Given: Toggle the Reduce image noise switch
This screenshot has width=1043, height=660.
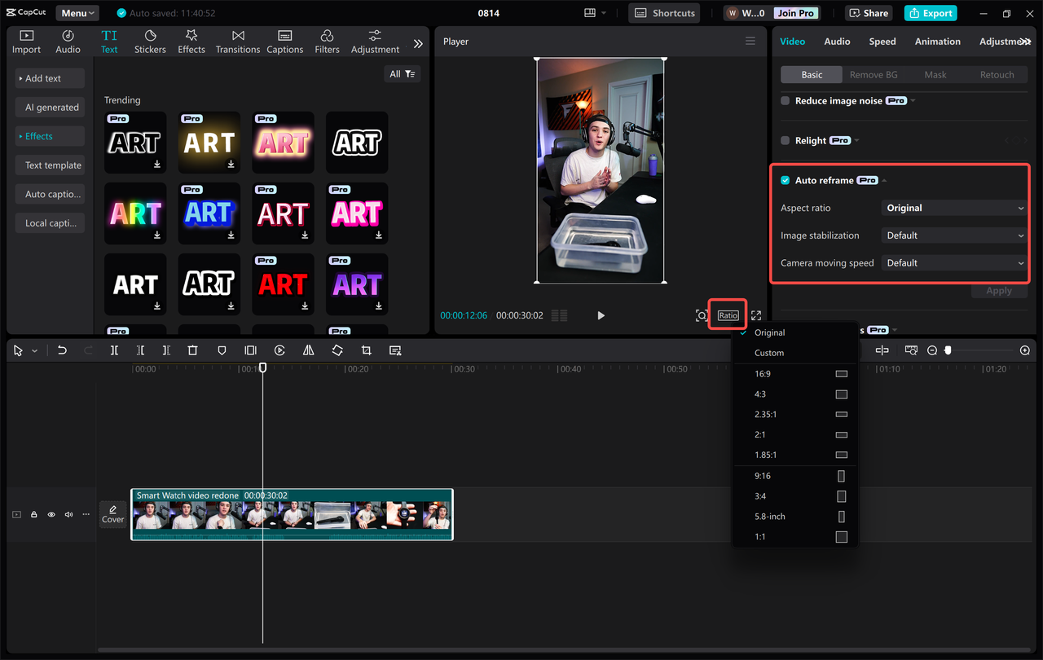Looking at the screenshot, I should [x=784, y=100].
